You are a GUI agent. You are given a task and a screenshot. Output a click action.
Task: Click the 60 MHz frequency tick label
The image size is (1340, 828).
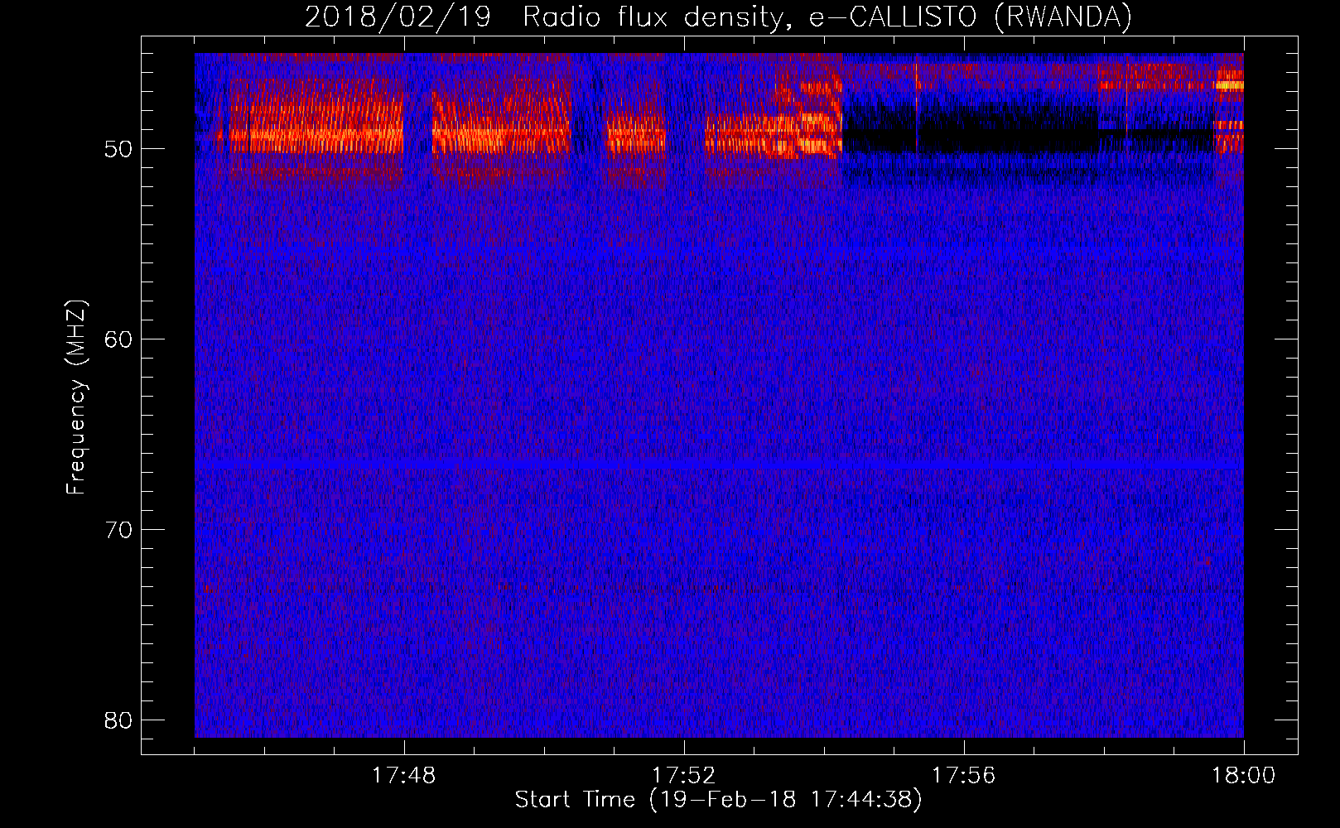click(x=119, y=339)
